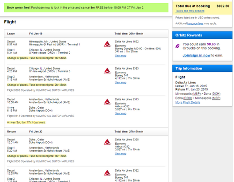Click the purple Orbitz Rewards icon

pos(177,46)
